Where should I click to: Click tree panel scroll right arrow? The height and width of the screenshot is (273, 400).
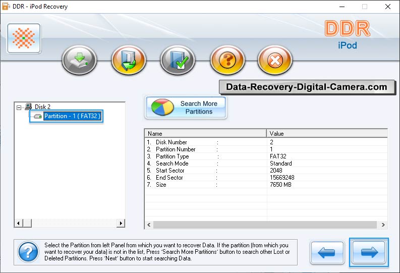click(x=121, y=223)
